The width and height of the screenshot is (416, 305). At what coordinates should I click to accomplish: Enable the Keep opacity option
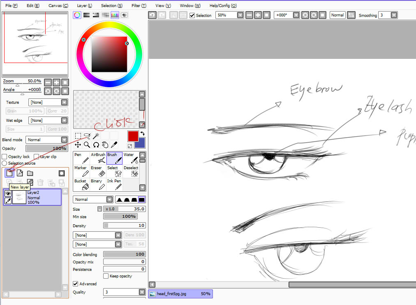pos(106,276)
